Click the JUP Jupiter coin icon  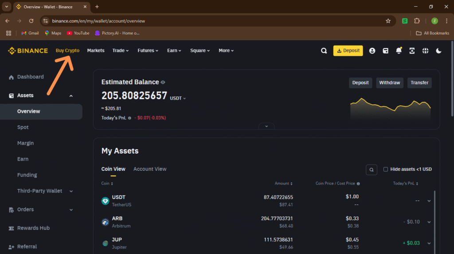105,243
